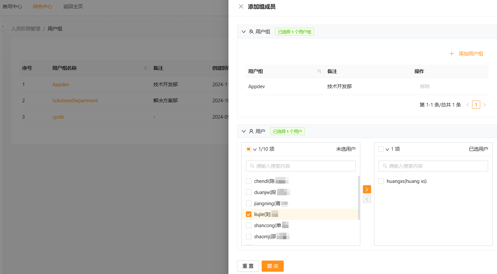Click the move-right arrow transfer button

pos(367,189)
